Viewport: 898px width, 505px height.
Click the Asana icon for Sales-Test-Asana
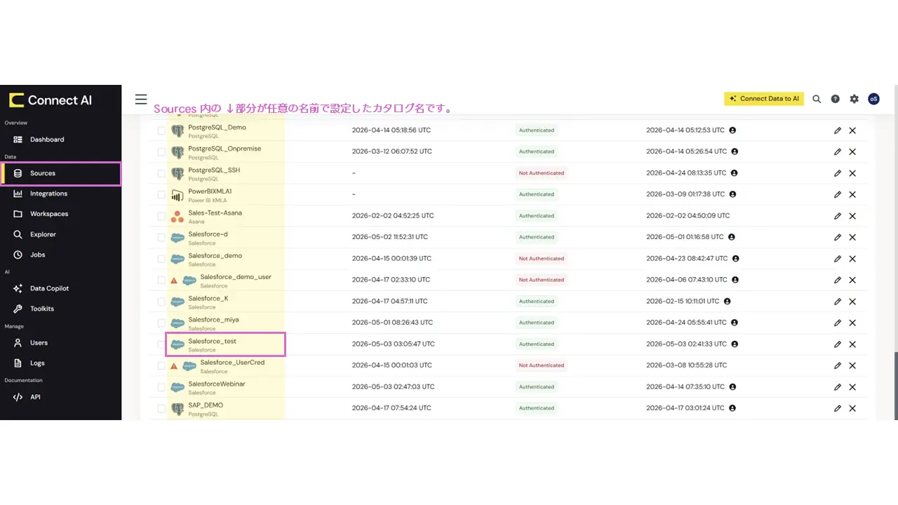pyautogui.click(x=177, y=217)
